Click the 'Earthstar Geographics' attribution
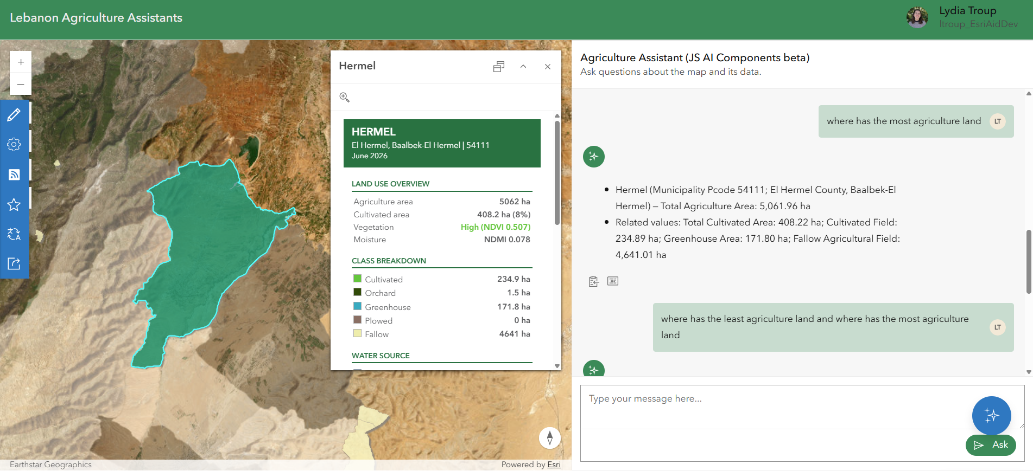The width and height of the screenshot is (1033, 471). (50, 464)
